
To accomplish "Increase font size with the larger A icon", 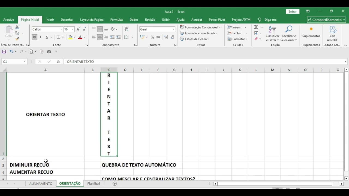I will click(x=78, y=29).
